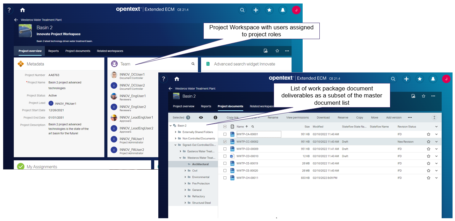Click the info properties icon in the documents toolbar
Image resolution: width=455 pixels, height=221 pixels.
(x=215, y=118)
